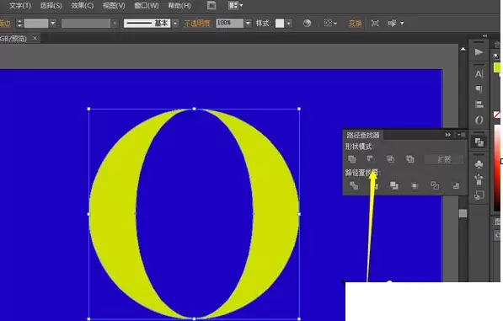Click the top-center bounding box handle
503x321 pixels.
194,109
